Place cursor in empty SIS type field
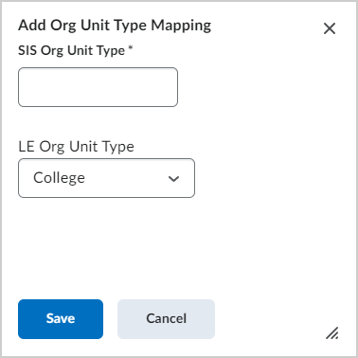The height and width of the screenshot is (358, 358). [98, 87]
